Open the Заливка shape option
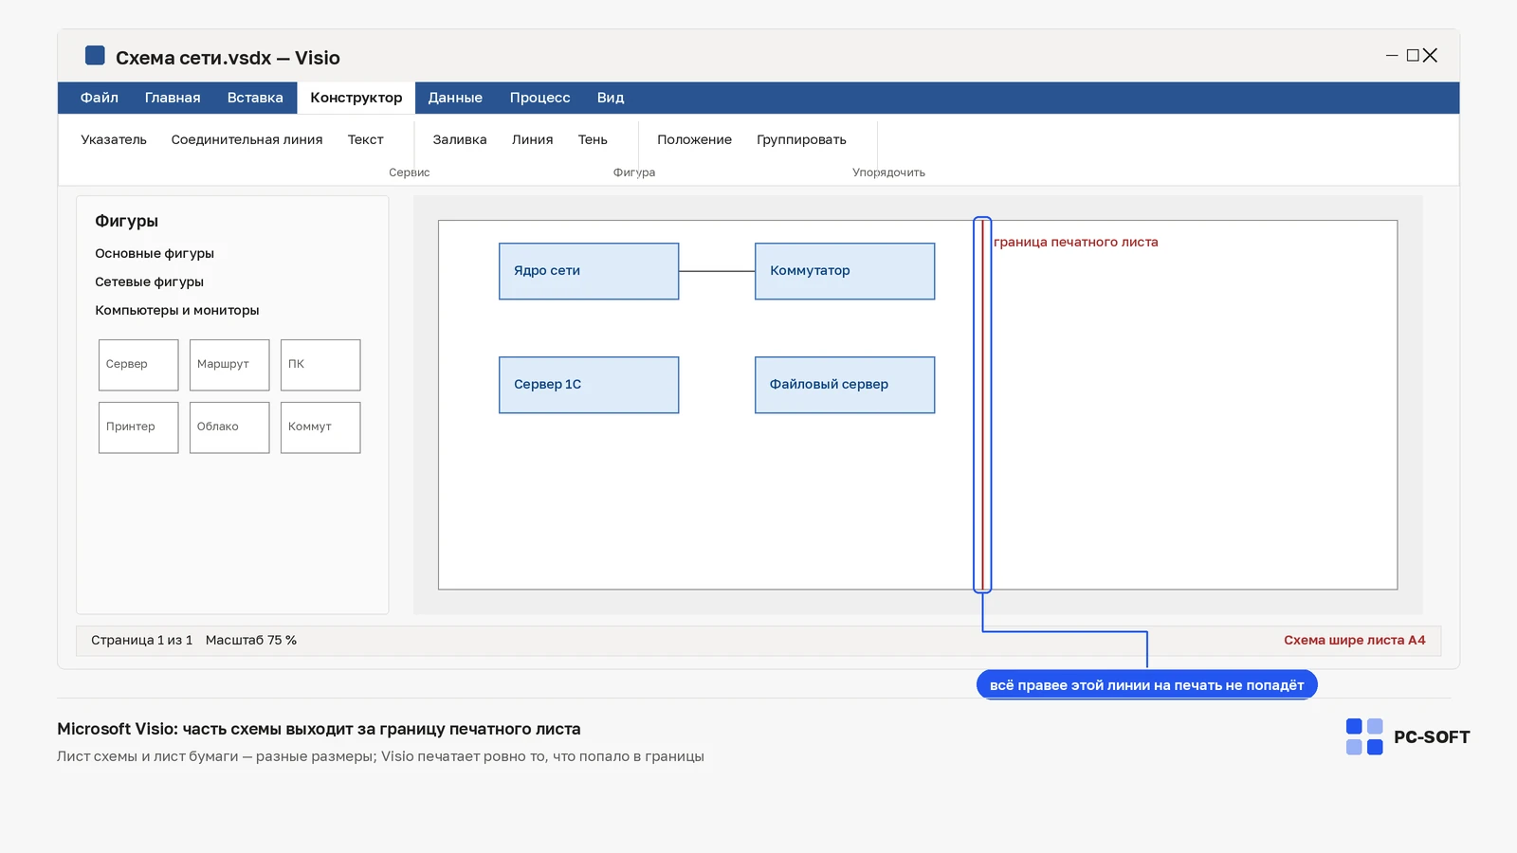Image resolution: width=1517 pixels, height=853 pixels. click(x=460, y=139)
